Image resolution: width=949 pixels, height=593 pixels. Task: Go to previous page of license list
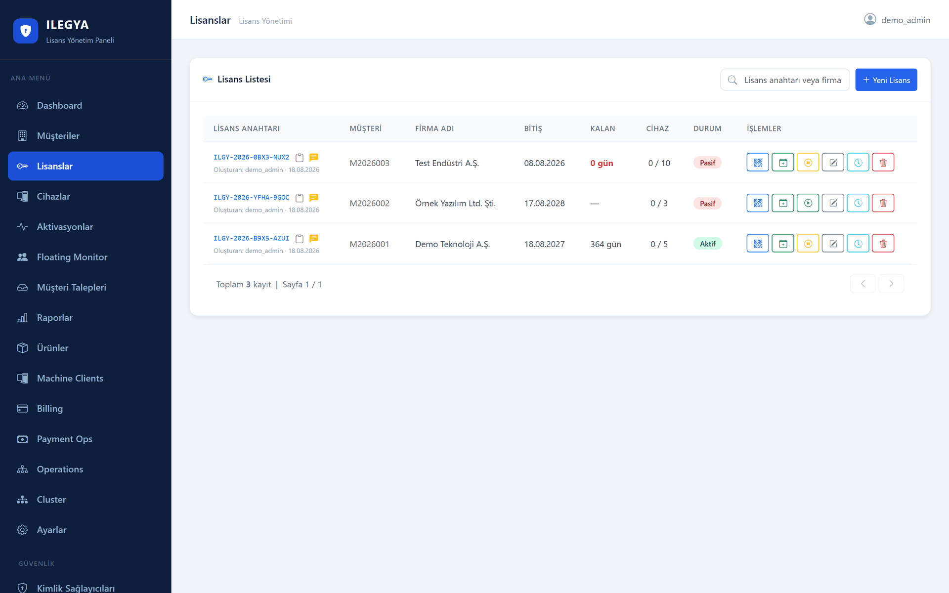tap(863, 284)
